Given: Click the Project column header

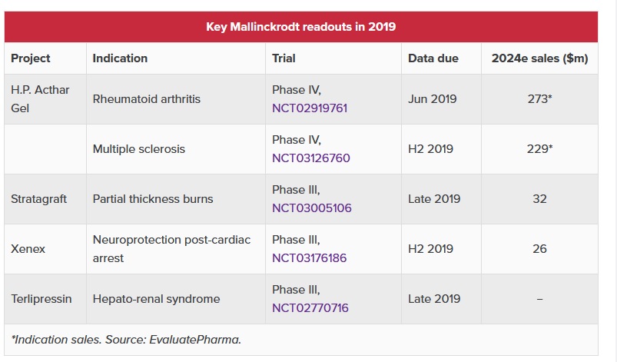Looking at the screenshot, I should tap(31, 58).
